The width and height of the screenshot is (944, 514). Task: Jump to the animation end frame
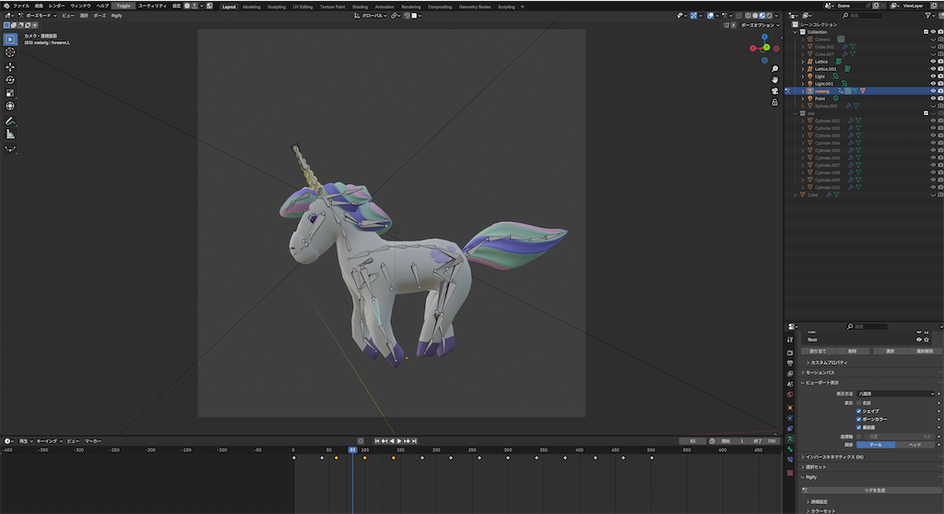click(x=414, y=441)
